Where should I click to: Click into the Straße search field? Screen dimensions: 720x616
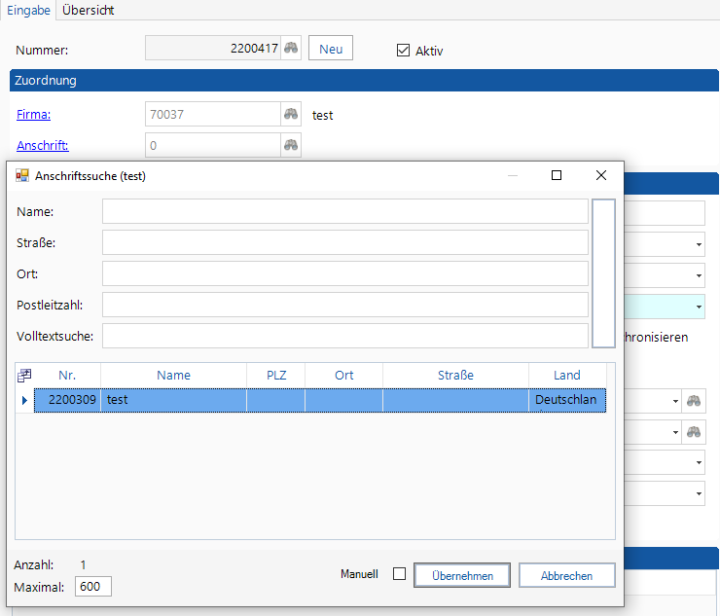[x=344, y=242]
